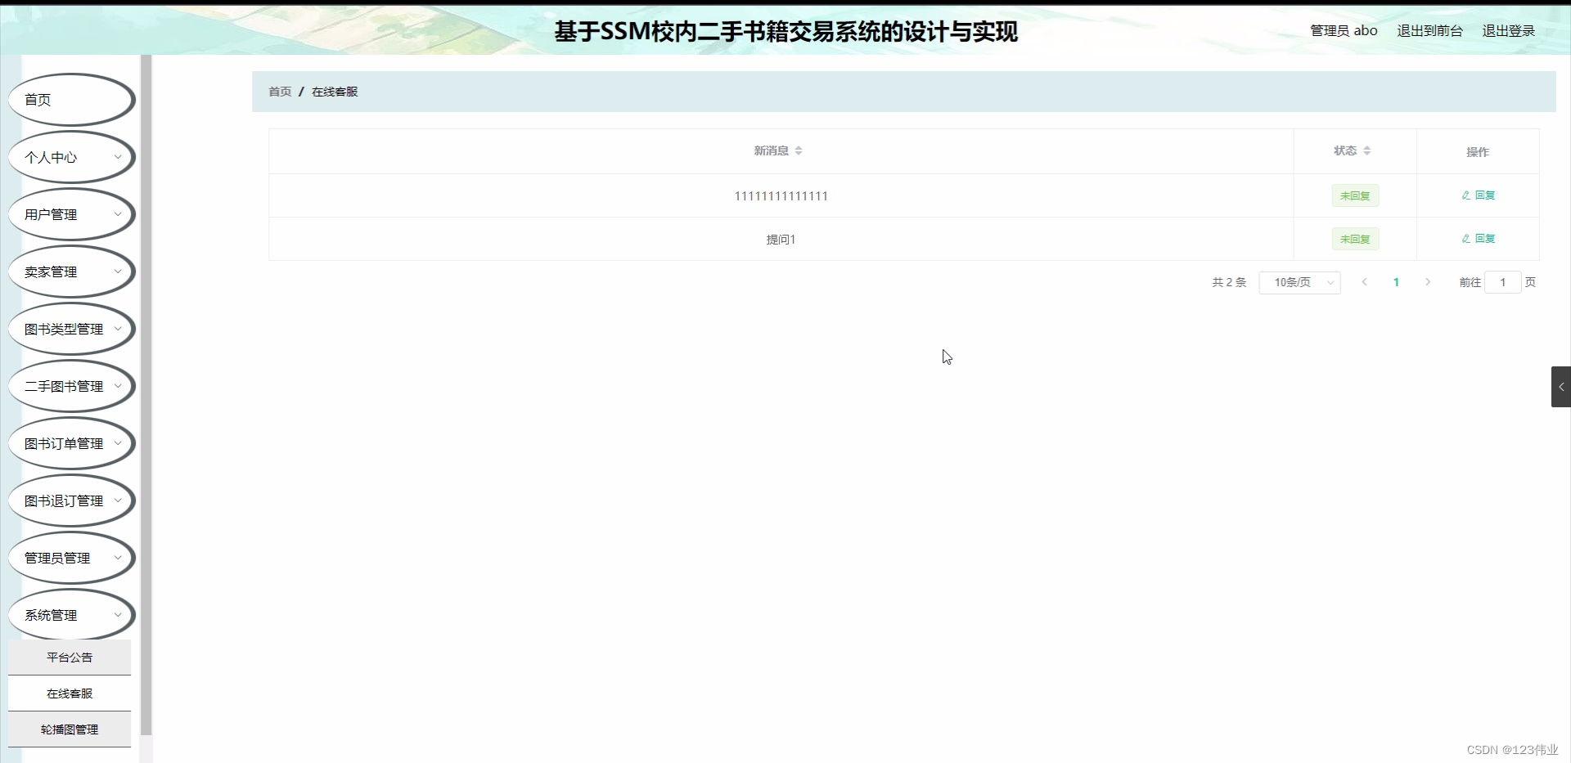Expand the 个人中心 menu chevron
The height and width of the screenshot is (763, 1571).
tap(119, 157)
